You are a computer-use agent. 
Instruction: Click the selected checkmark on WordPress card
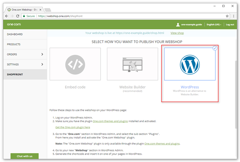(215, 48)
